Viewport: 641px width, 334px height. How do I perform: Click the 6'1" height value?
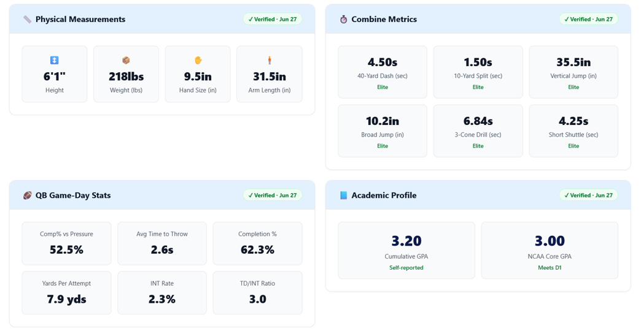[x=55, y=77]
